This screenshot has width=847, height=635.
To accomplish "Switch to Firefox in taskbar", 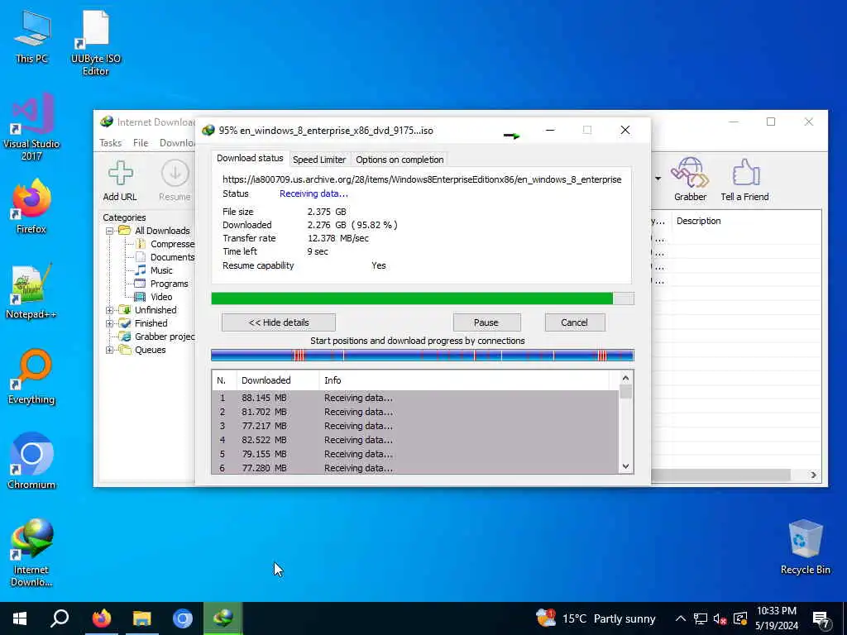I will (x=101, y=618).
